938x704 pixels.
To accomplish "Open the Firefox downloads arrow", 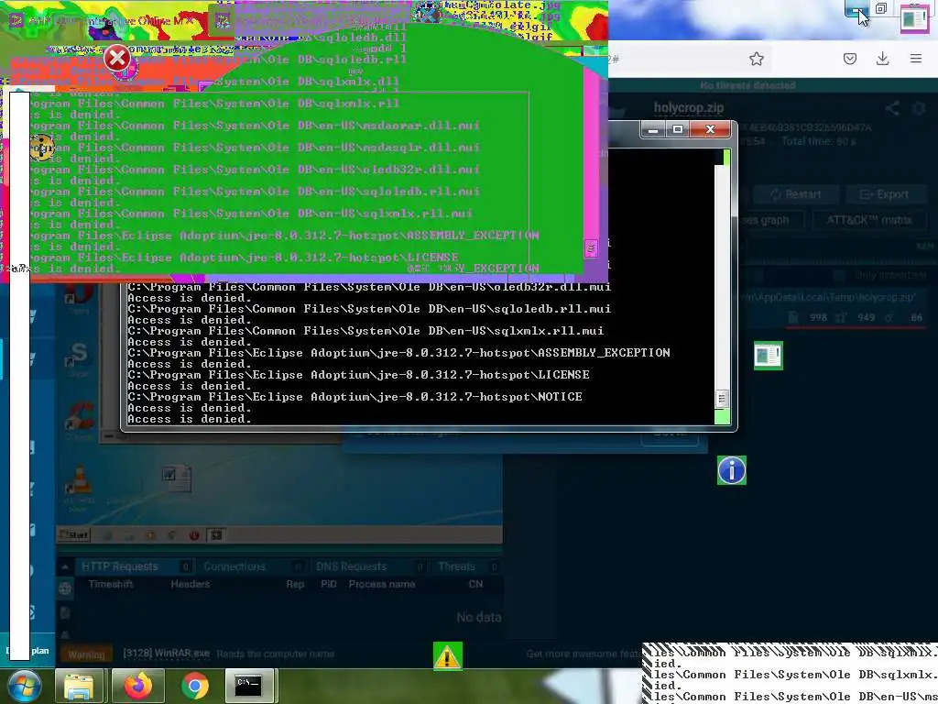I will pos(882,59).
